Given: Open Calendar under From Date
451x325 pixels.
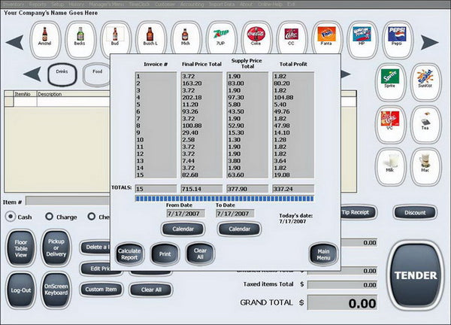Looking at the screenshot, I should [183, 229].
